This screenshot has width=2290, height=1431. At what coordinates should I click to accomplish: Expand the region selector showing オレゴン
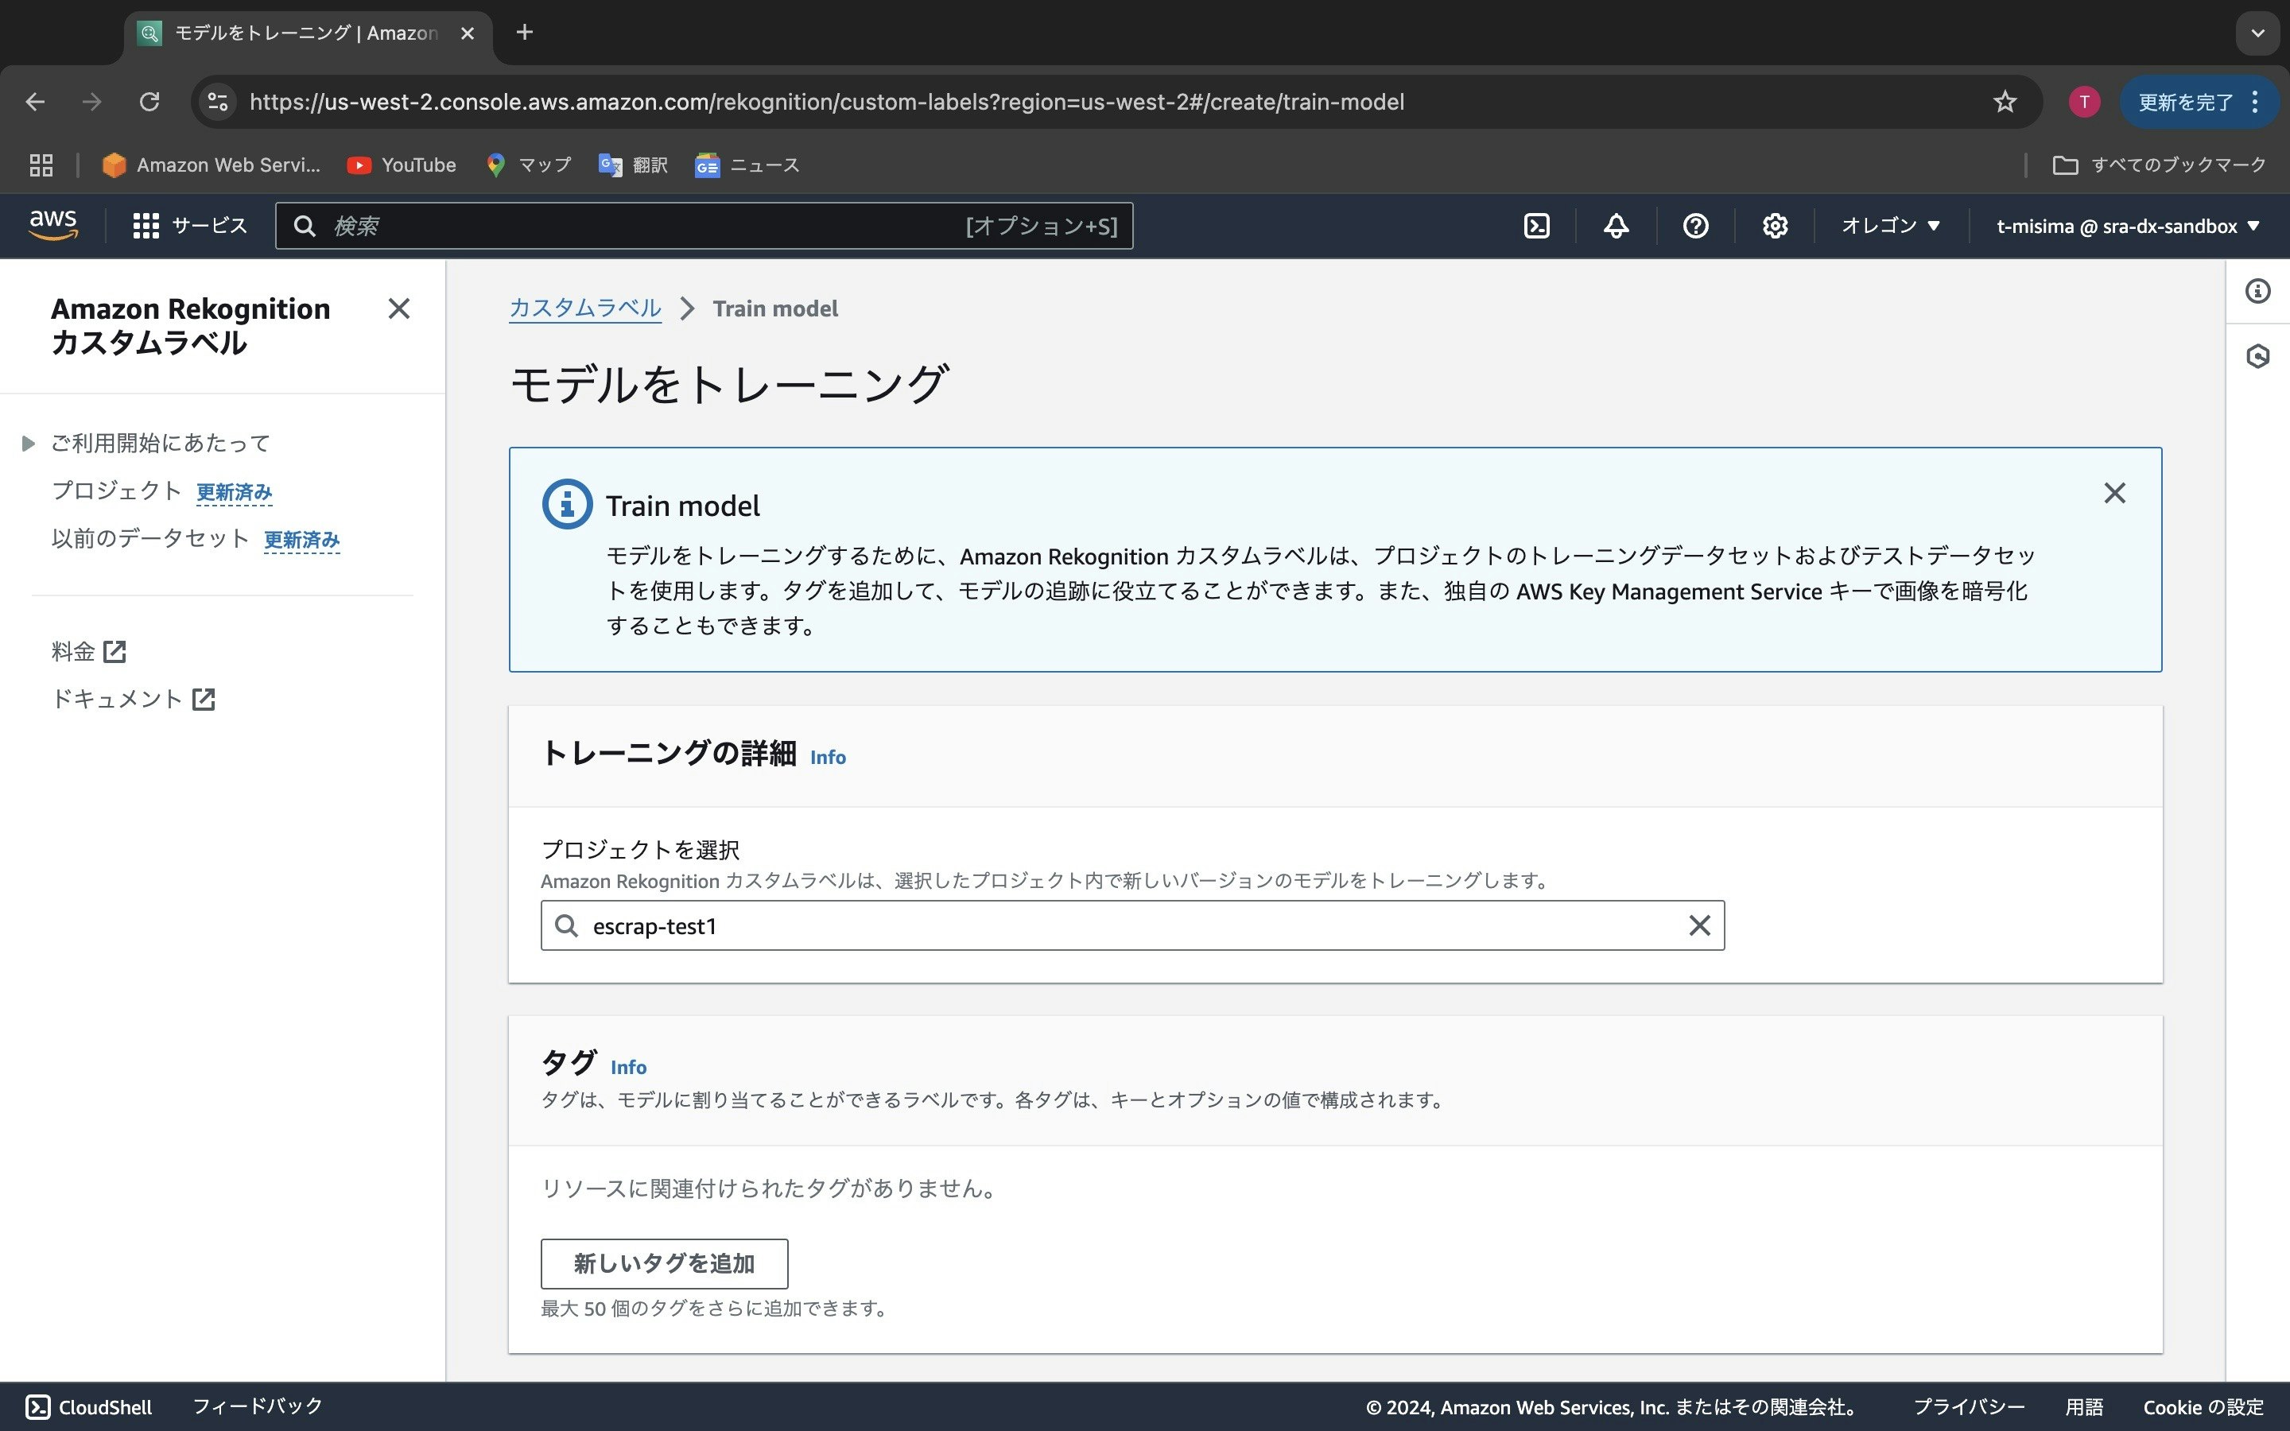[1891, 225]
